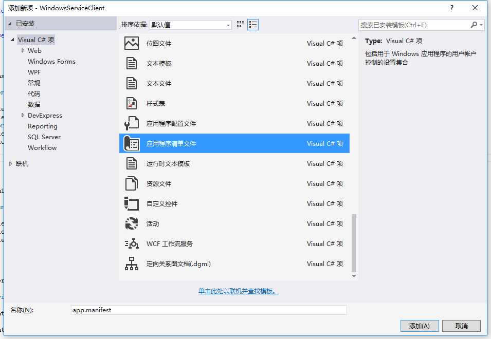Click the 添加(A) add button

420,326
